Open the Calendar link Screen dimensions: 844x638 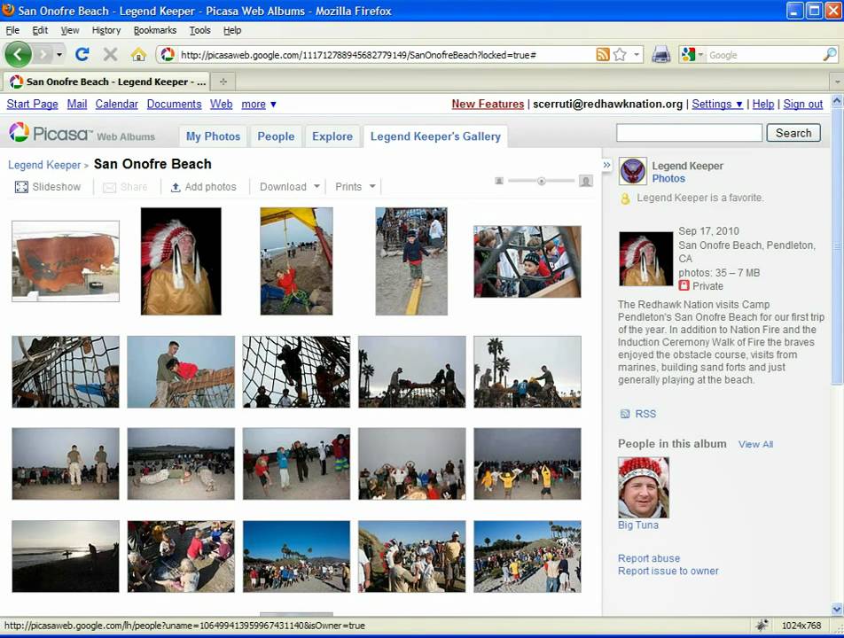116,104
